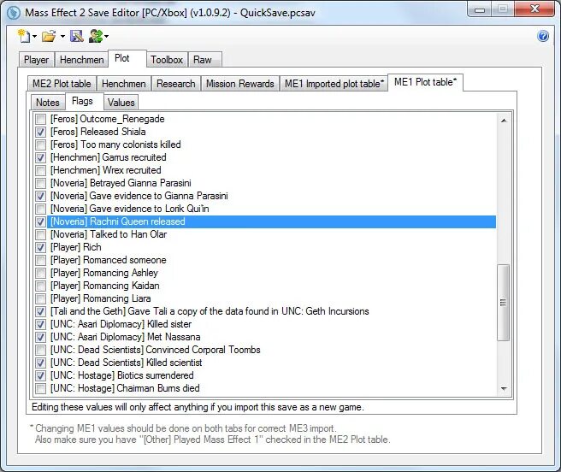Check Betrayed Gianna Parasini checkbox
The height and width of the screenshot is (472, 561).
click(x=41, y=183)
